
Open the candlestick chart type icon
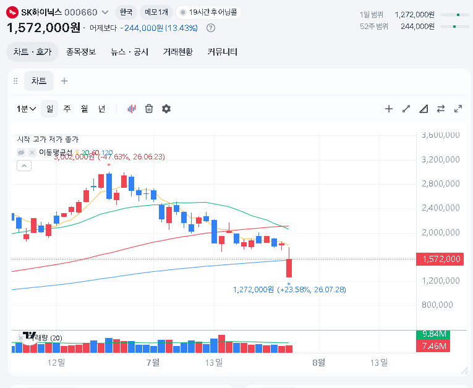point(132,109)
